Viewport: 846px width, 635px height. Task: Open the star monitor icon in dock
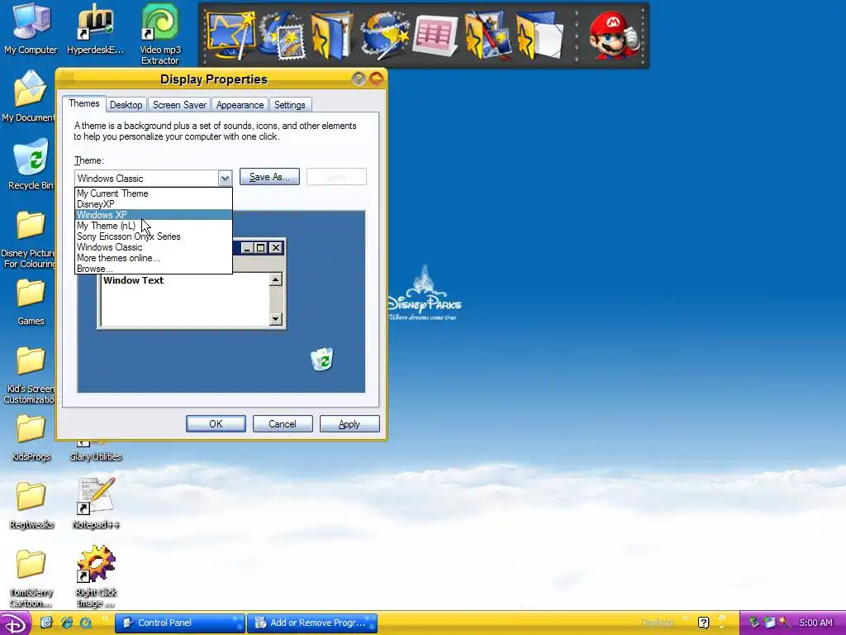[231, 35]
